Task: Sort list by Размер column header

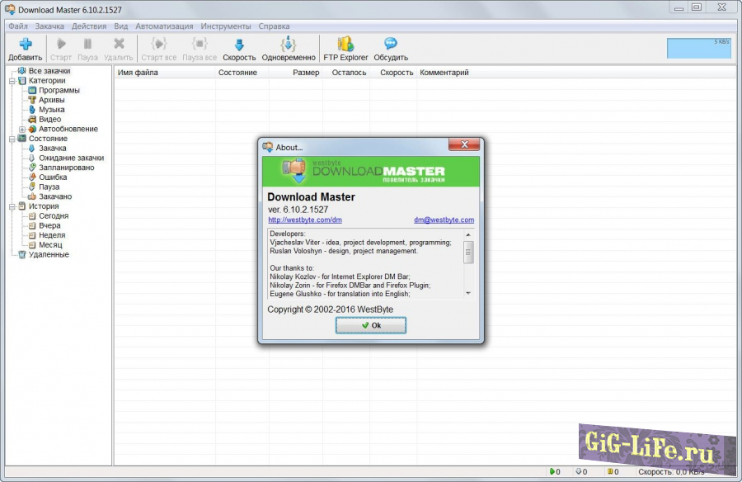Action: click(x=305, y=73)
